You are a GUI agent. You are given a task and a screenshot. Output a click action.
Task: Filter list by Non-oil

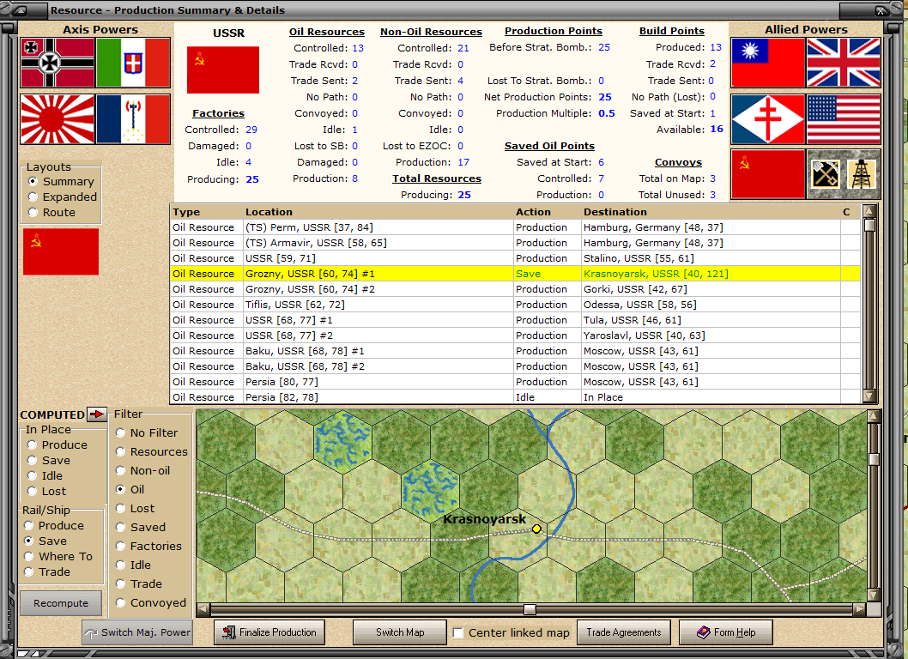[x=143, y=471]
